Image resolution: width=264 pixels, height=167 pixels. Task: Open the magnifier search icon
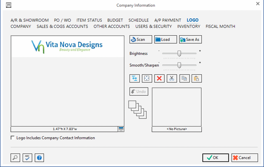click(x=15, y=158)
